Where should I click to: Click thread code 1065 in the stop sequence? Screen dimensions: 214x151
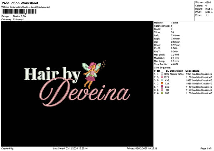(189, 84)
